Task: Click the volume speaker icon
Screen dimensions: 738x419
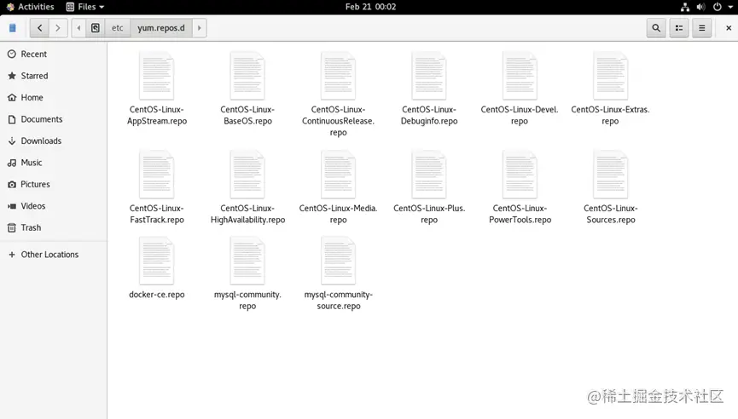Action: [x=700, y=7]
